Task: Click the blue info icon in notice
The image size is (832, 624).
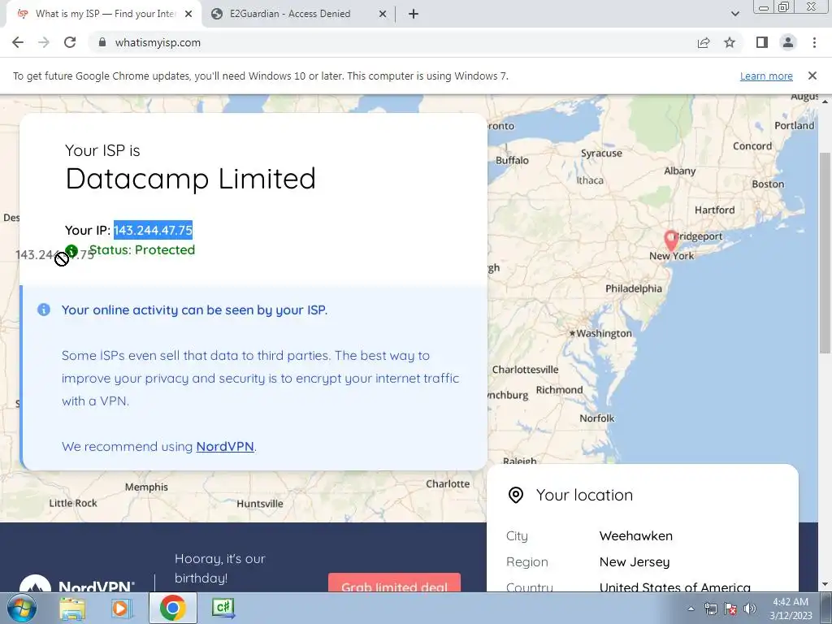Action: [x=44, y=310]
